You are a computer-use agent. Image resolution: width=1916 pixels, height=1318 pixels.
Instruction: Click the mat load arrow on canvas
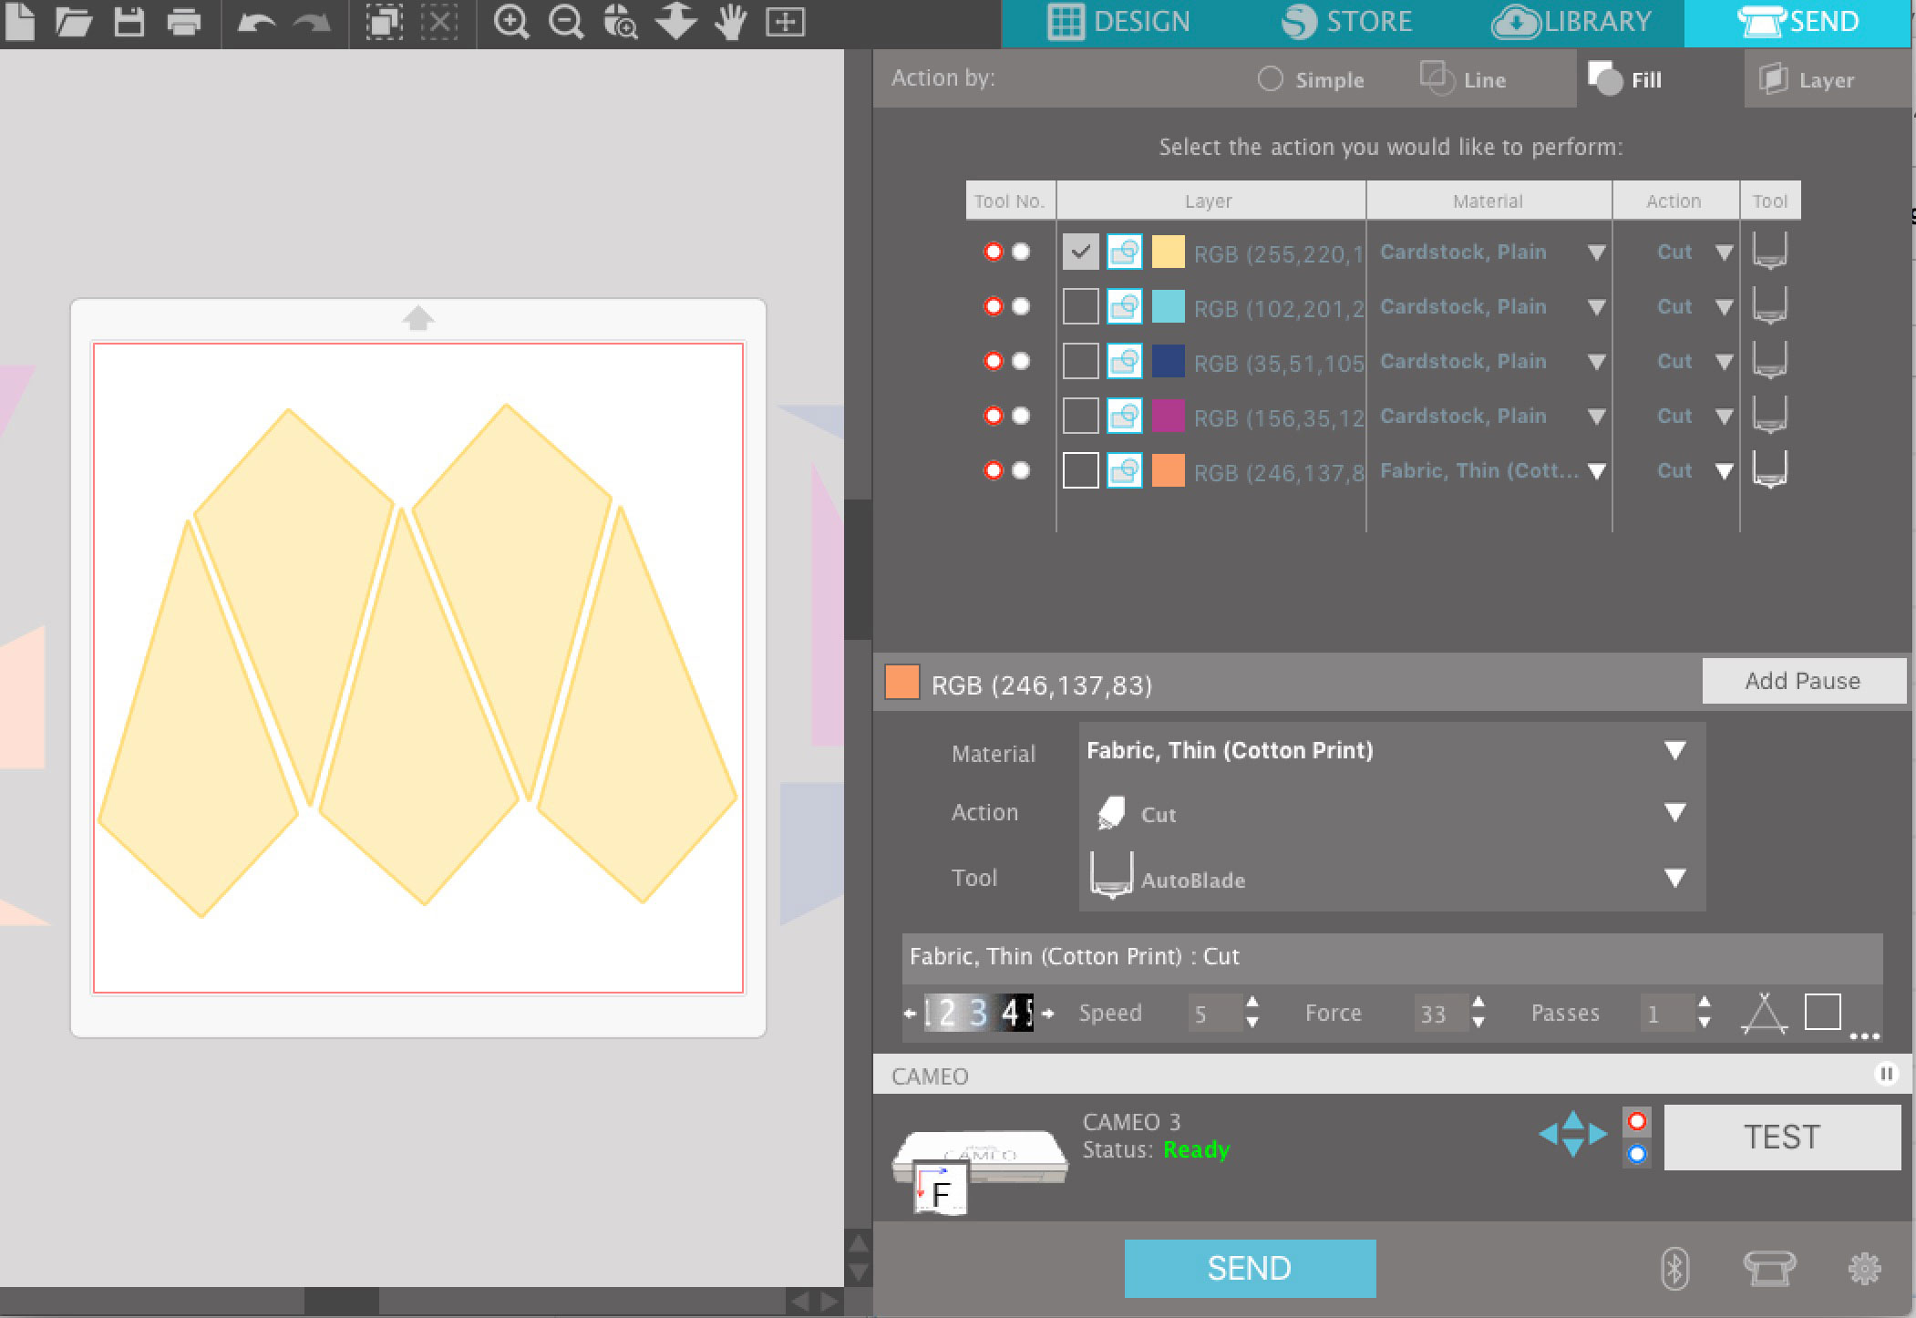coord(418,317)
